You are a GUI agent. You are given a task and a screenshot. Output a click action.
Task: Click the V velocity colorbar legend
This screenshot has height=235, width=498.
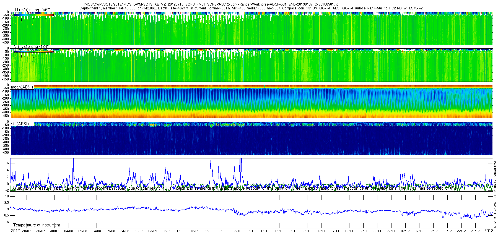tap(33, 51)
